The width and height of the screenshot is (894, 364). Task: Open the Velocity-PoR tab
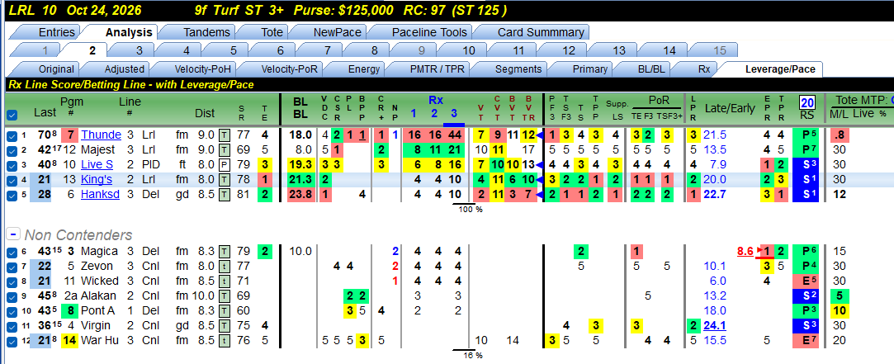[288, 69]
